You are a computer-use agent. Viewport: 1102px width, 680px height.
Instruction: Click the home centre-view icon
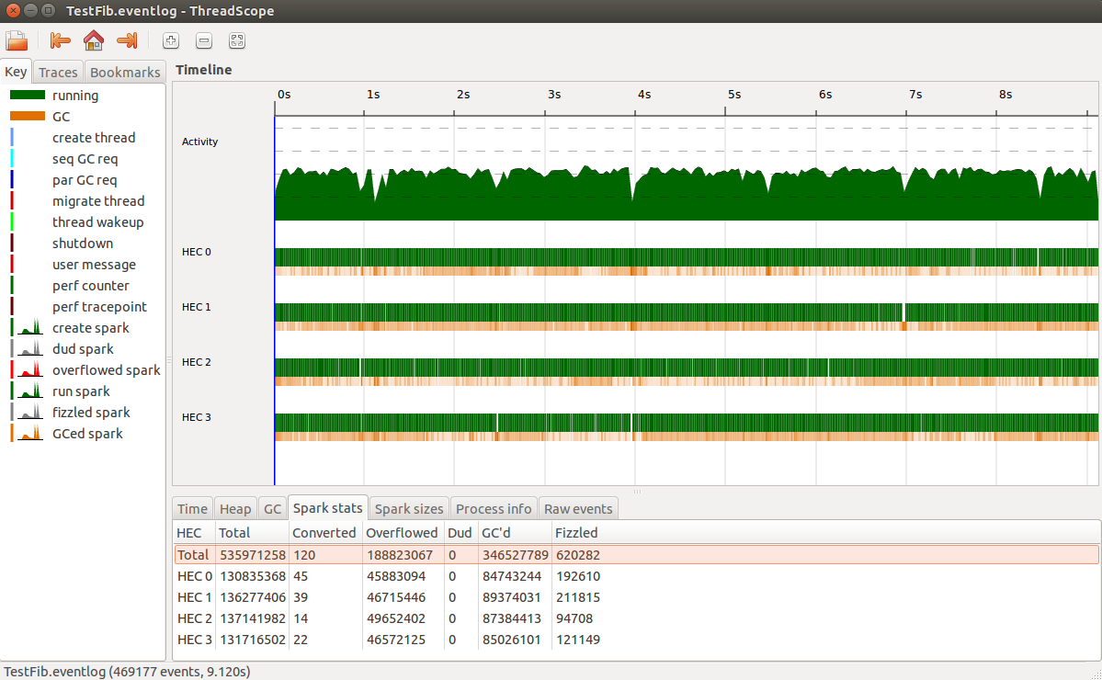pyautogui.click(x=94, y=40)
